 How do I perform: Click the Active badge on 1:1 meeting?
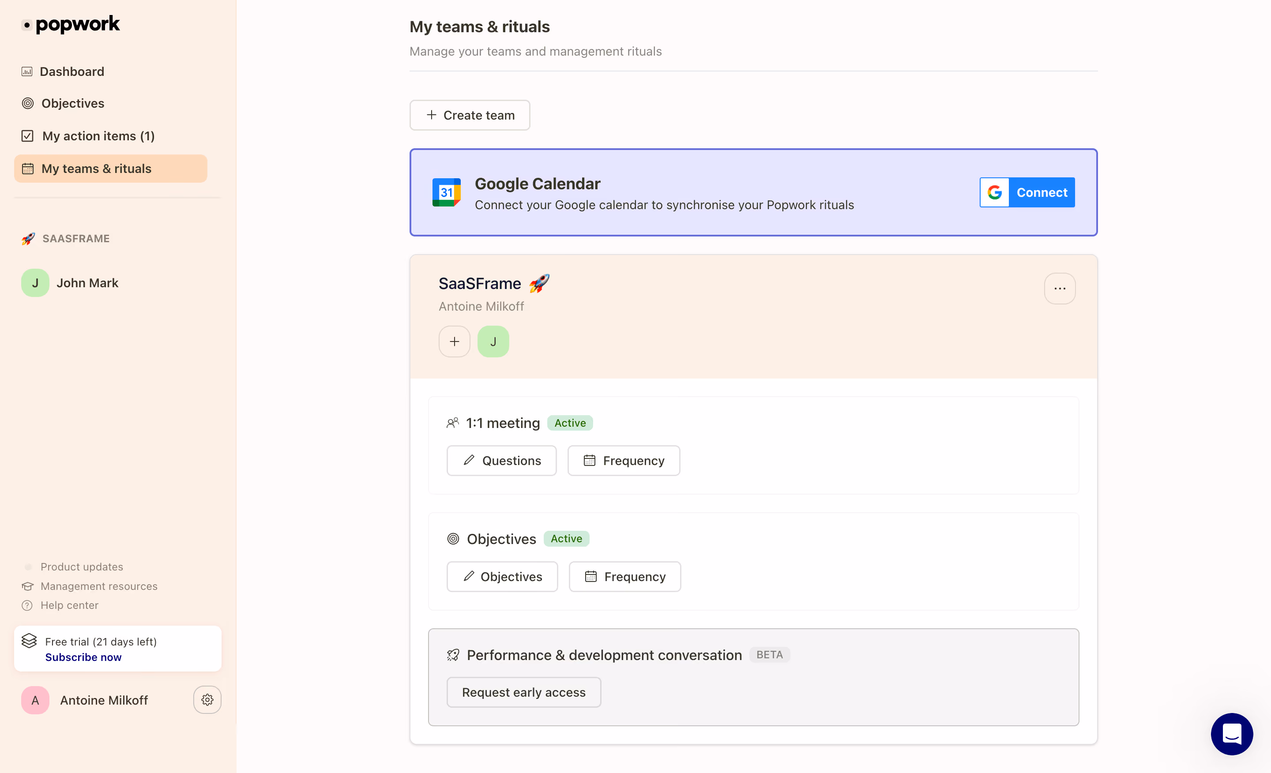pos(570,424)
